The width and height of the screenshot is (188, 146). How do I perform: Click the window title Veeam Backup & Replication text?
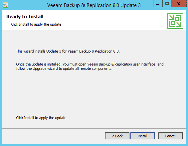coord(80,5)
